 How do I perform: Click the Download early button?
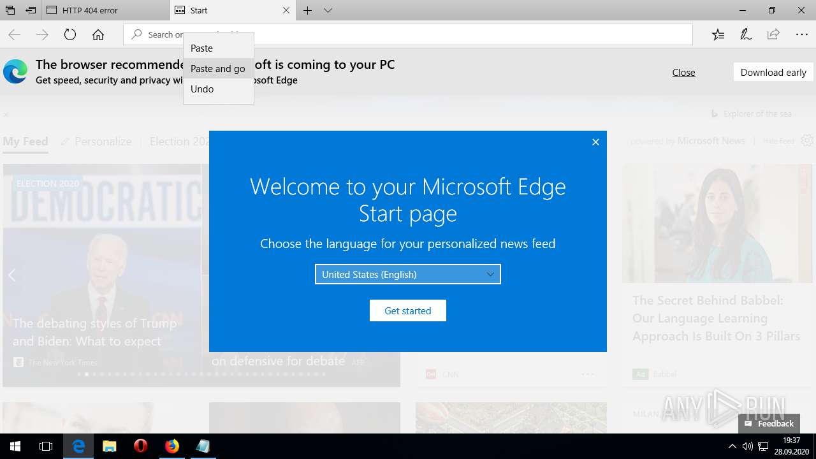[x=773, y=72]
